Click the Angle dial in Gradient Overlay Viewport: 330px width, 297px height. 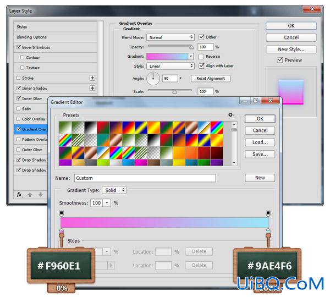click(153, 79)
